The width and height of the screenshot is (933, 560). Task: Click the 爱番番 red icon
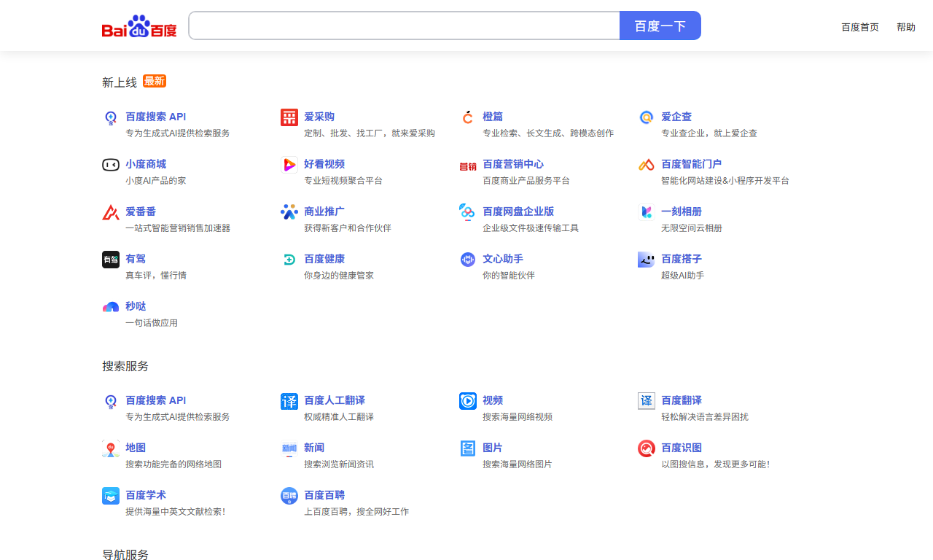[x=111, y=212]
